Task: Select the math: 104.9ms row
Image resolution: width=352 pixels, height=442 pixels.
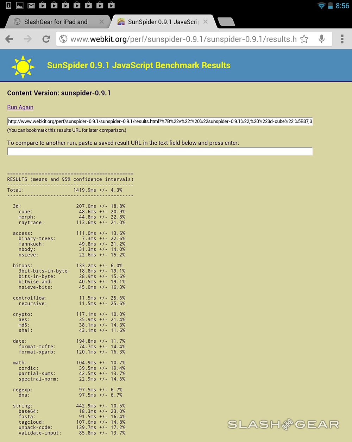Action: (x=69, y=363)
